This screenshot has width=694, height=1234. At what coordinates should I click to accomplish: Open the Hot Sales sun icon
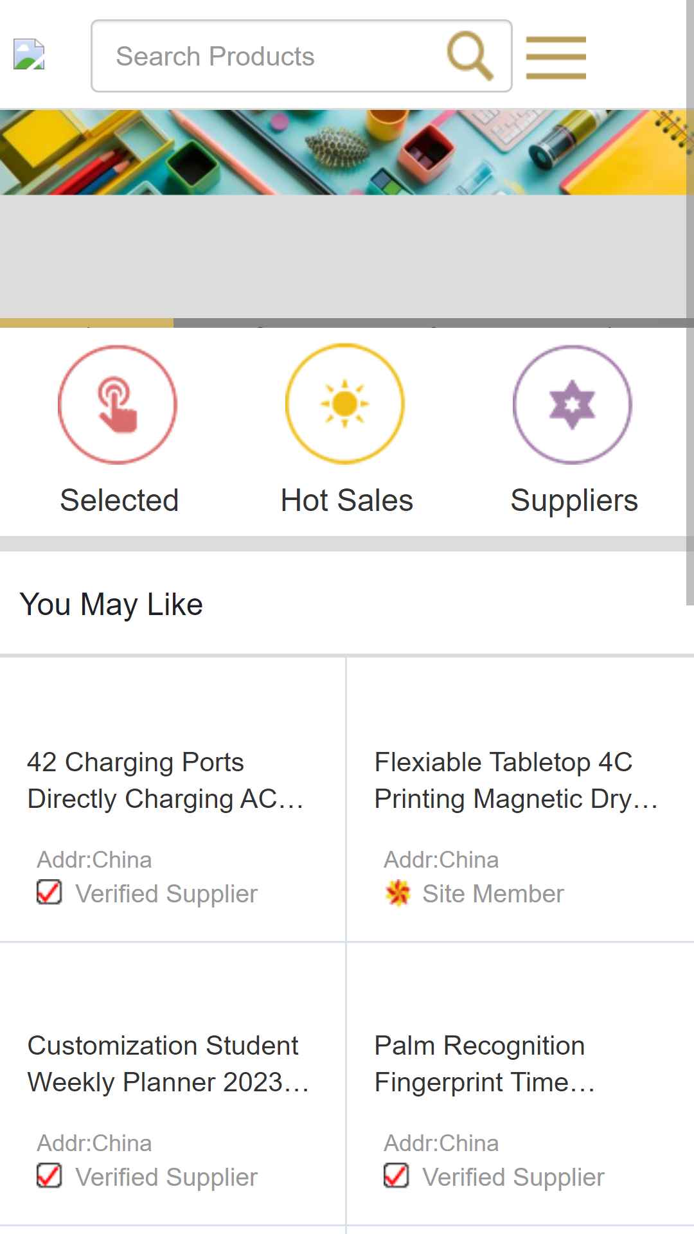345,404
